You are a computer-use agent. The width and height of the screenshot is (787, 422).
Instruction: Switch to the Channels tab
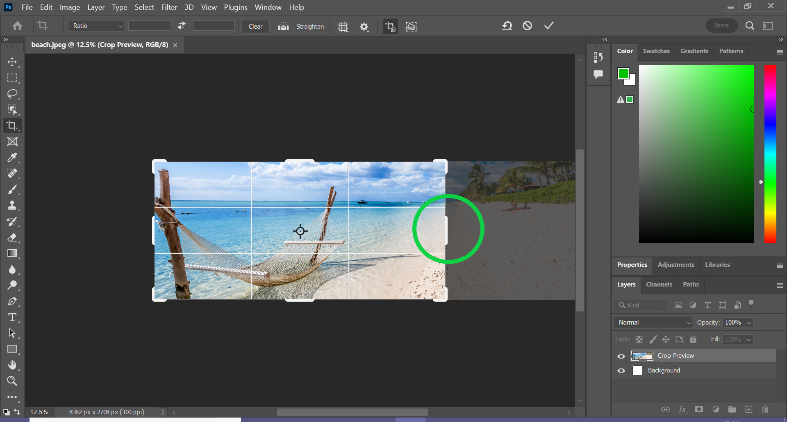(659, 284)
